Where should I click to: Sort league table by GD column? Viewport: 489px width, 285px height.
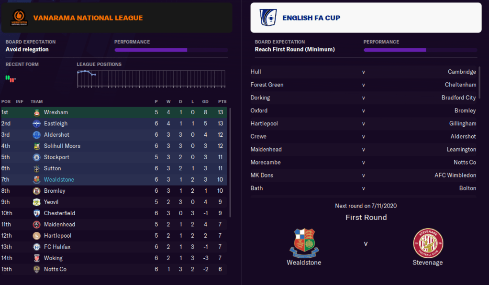pos(206,101)
